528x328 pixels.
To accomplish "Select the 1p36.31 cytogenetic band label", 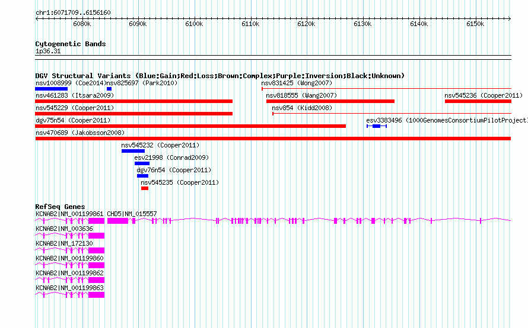I will tap(48, 52).
